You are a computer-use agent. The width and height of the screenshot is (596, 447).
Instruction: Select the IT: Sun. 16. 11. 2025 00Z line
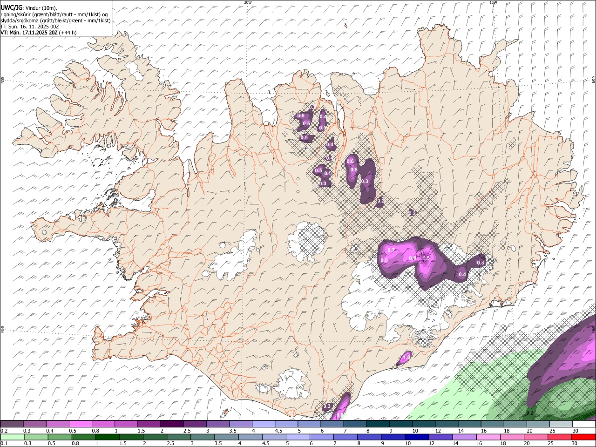tap(30, 27)
